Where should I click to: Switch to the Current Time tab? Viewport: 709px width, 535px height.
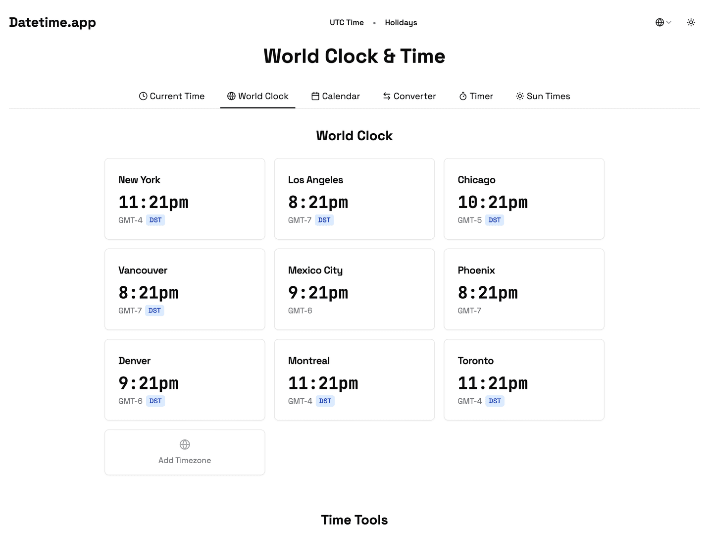(171, 96)
